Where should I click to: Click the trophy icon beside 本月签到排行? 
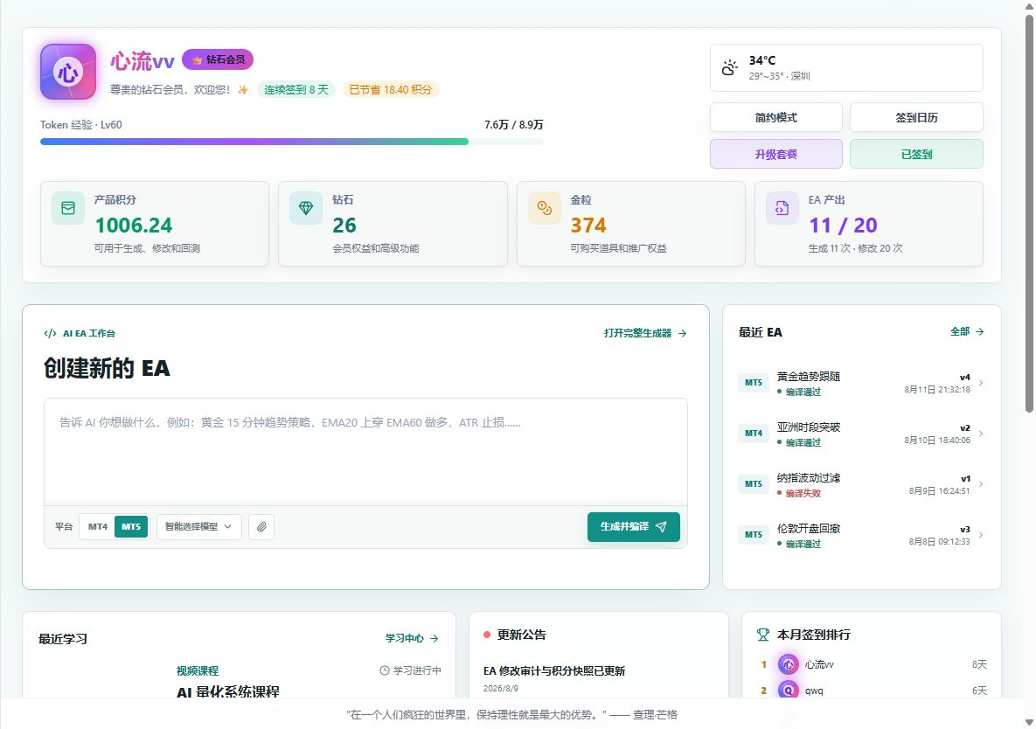click(x=763, y=635)
